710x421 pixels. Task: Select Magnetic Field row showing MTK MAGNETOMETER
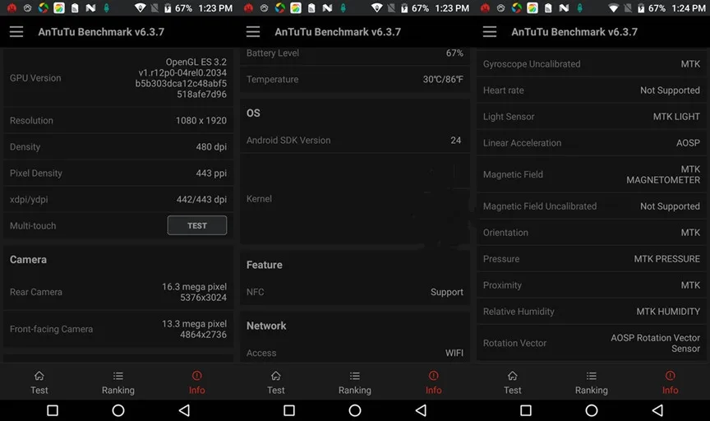click(x=592, y=174)
